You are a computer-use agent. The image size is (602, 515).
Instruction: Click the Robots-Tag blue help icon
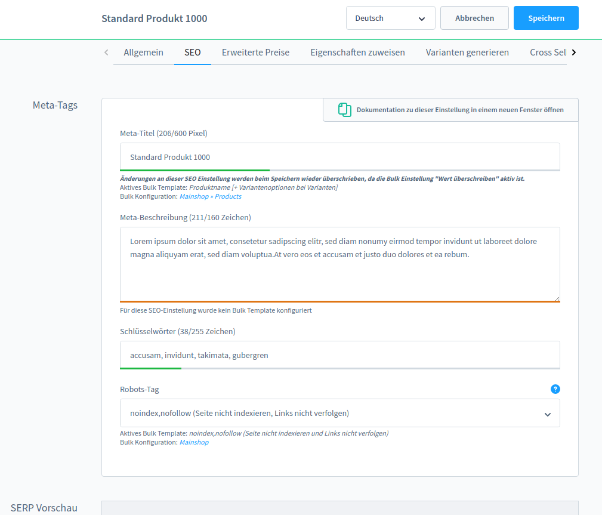(x=555, y=389)
